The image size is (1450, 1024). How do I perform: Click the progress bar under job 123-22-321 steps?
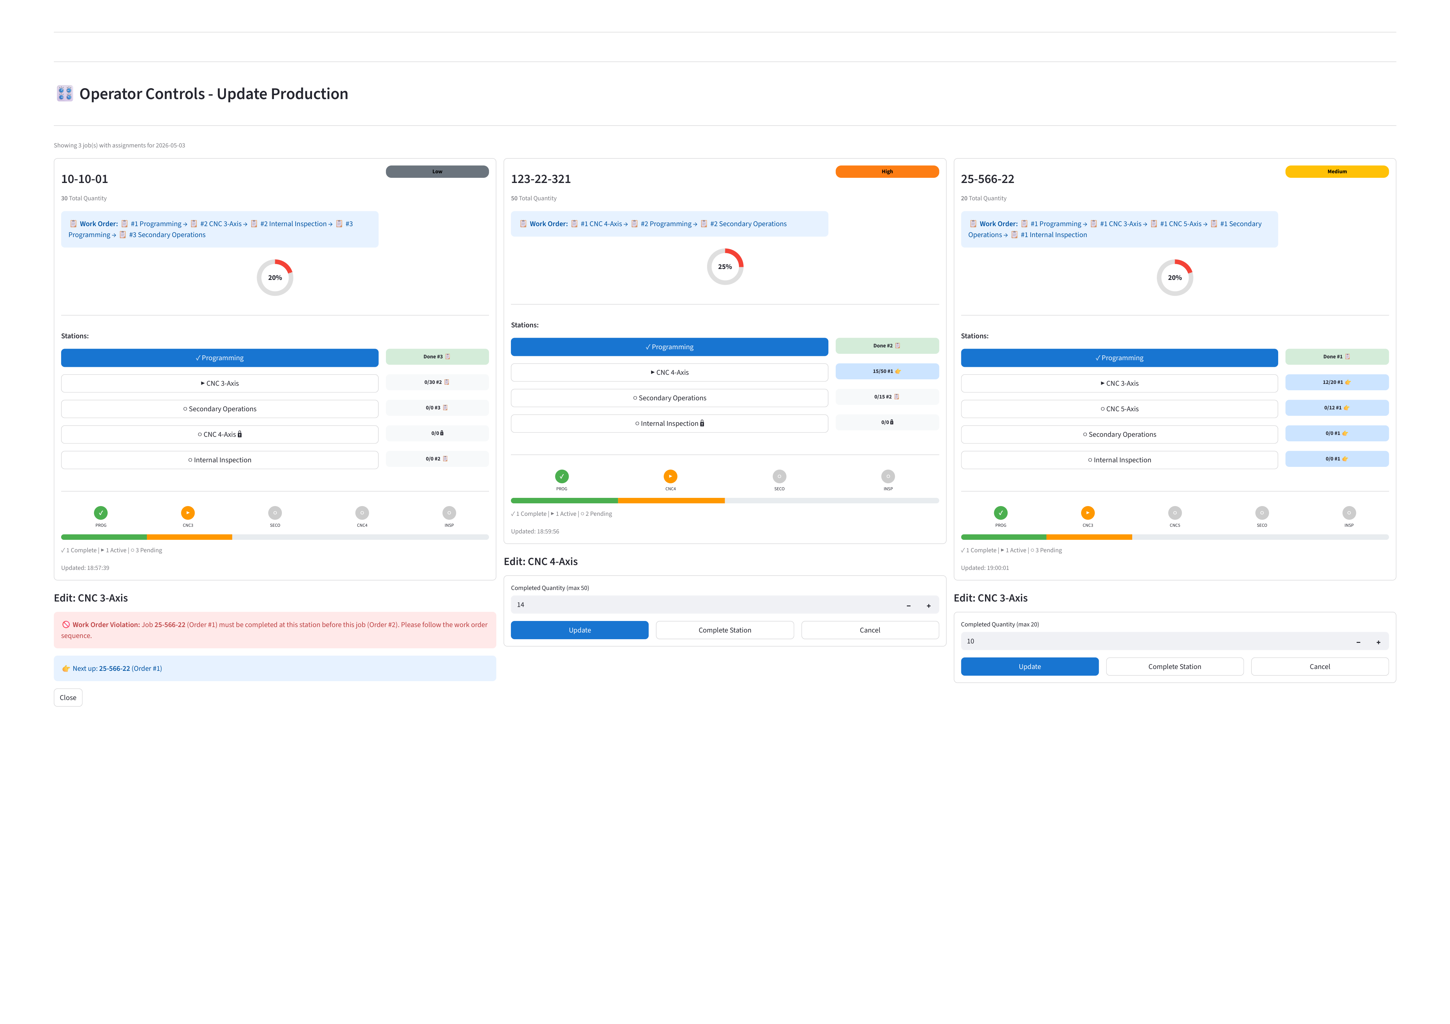coord(725,501)
